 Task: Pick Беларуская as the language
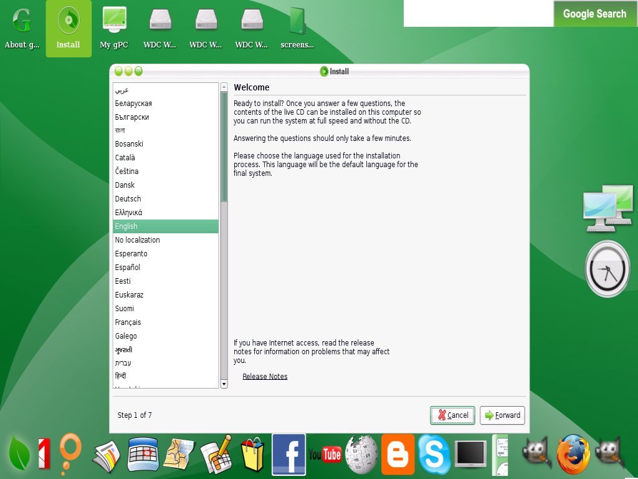[x=166, y=104]
